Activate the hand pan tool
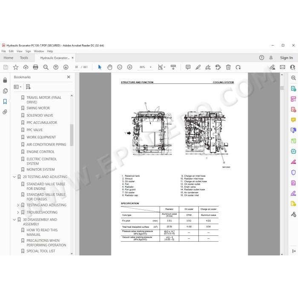Screen dimensions: 298x298 (110, 67)
